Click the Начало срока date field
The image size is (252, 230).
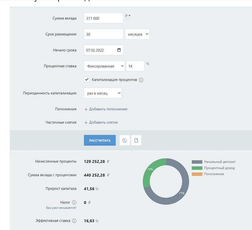[x=104, y=50]
